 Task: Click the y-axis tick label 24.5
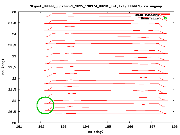[12, 23]
